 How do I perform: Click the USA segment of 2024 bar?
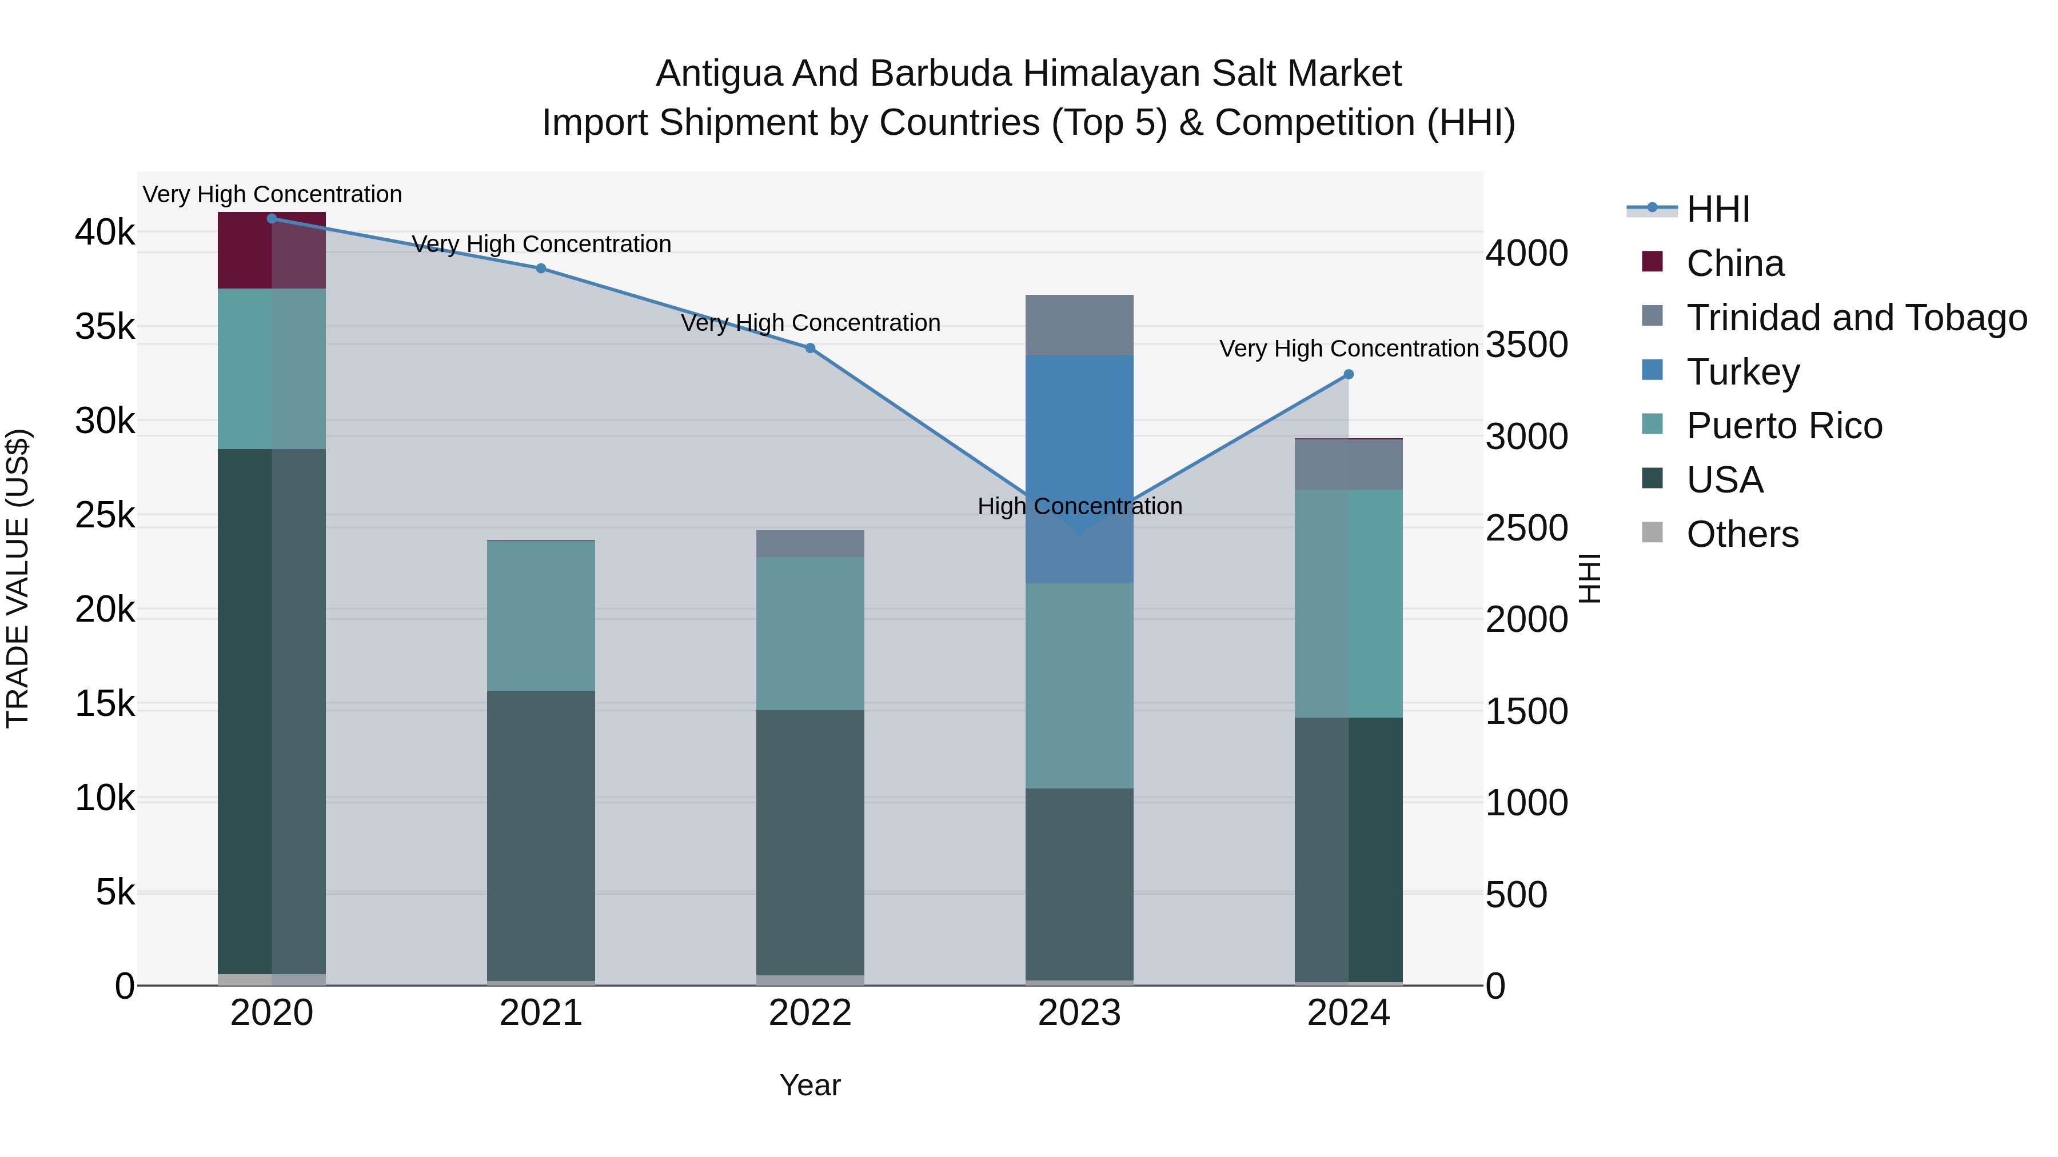click(1349, 850)
